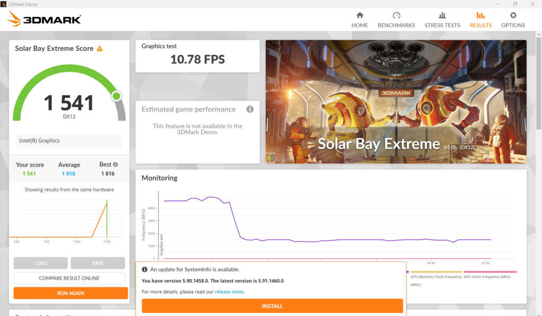Minimize the 3DMark Demo window
The width and height of the screenshot is (542, 316).
pyautogui.click(x=498, y=4)
